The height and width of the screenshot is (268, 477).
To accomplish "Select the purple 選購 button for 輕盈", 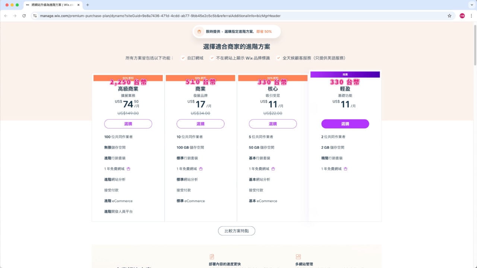I will pos(345,124).
